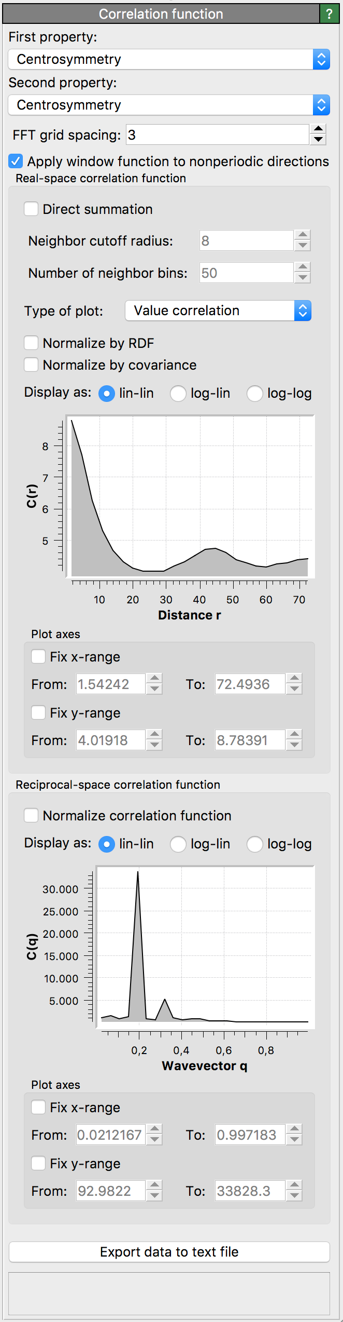This screenshot has width=343, height=1322.
Task: Select log-log display for reciprocal-space plot
Action: [255, 844]
